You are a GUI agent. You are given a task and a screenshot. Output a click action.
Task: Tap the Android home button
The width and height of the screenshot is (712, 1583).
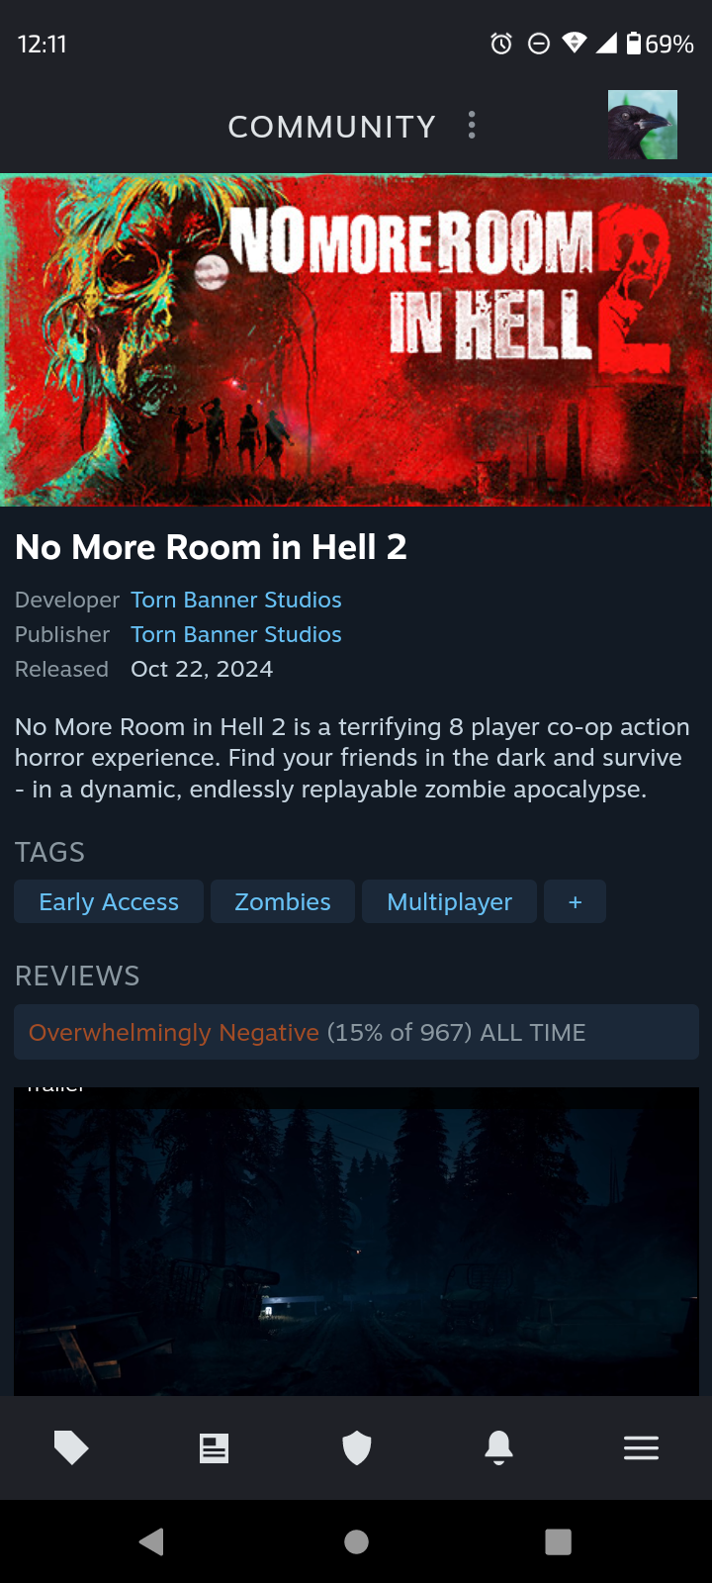pos(356,1541)
